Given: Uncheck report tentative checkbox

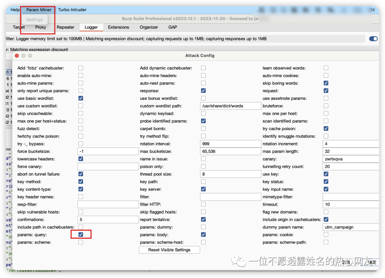Looking at the screenshot, I should (203, 219).
